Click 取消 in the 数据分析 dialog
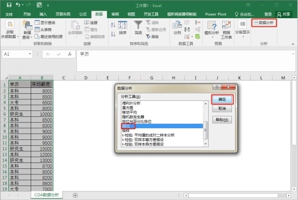The image size is (298, 200). [222, 108]
